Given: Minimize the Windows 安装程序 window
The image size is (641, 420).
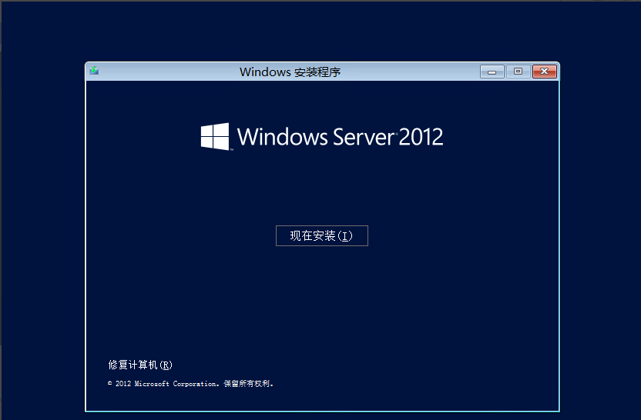Looking at the screenshot, I should click(x=492, y=72).
